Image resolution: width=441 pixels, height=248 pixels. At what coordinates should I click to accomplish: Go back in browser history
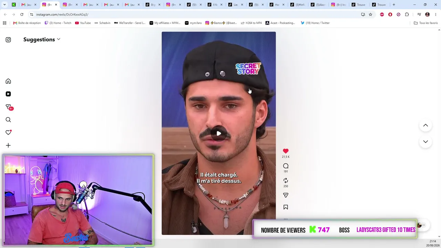(5, 14)
